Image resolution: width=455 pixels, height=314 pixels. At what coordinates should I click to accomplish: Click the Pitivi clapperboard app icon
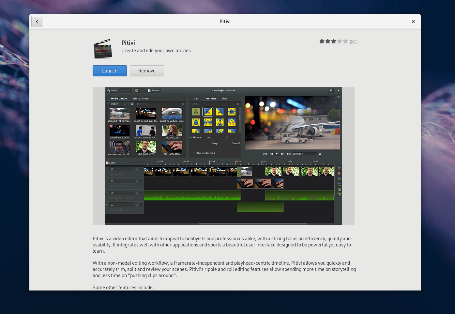point(103,49)
